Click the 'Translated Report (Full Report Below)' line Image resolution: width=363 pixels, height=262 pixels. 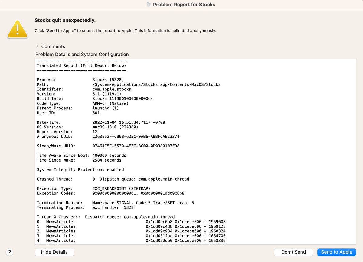click(81, 65)
